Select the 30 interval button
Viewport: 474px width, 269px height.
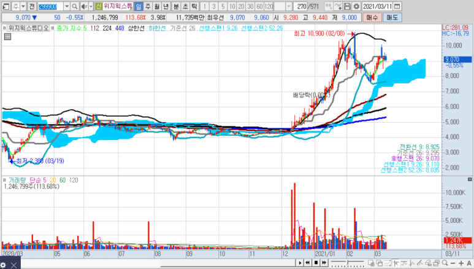click(x=250, y=6)
